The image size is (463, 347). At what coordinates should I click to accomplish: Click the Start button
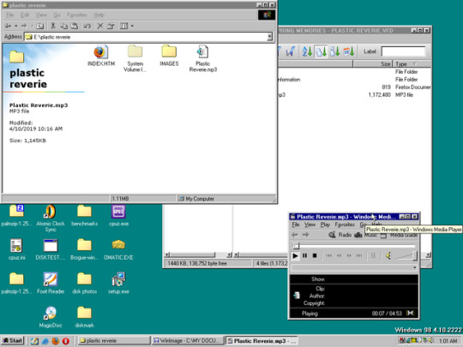13,341
